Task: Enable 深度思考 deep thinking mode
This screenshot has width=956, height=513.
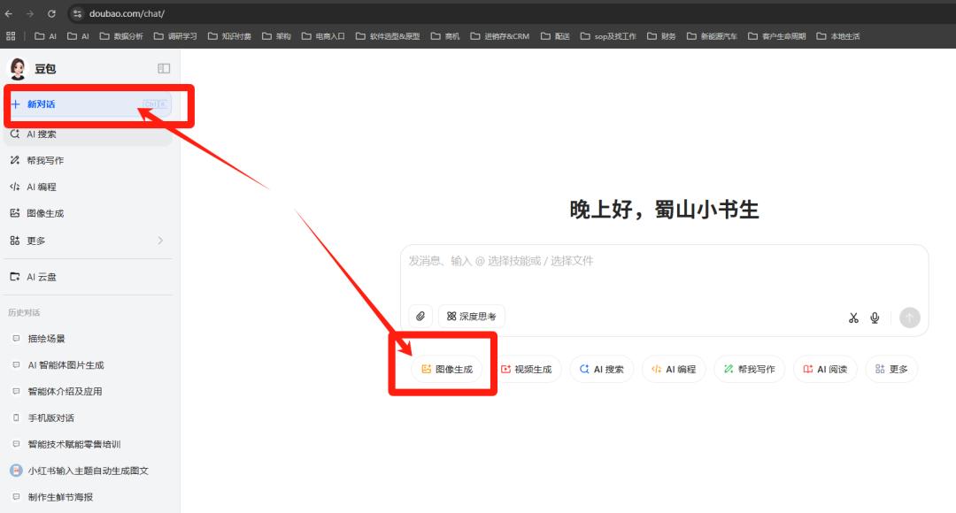Action: [x=470, y=316]
